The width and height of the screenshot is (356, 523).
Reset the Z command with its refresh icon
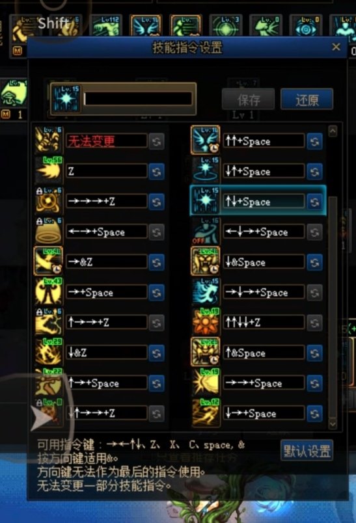(156, 172)
